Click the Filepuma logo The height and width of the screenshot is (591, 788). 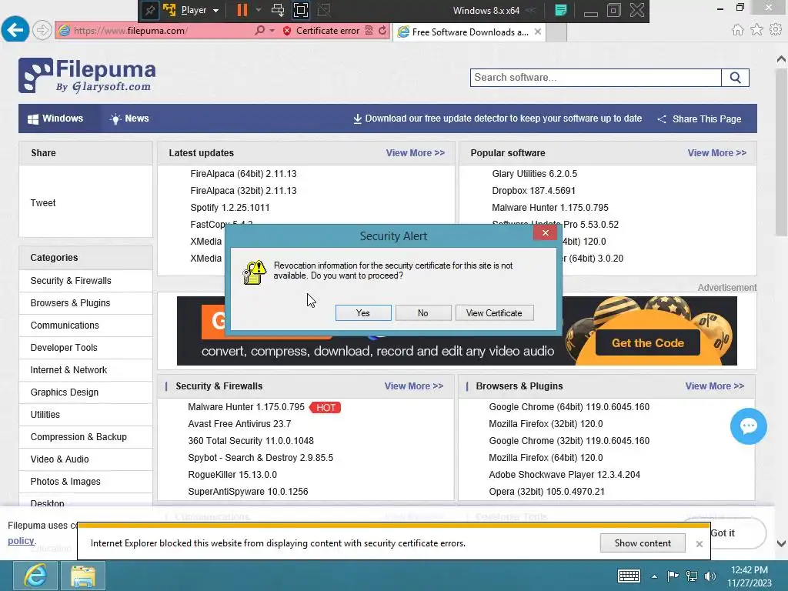[88, 75]
